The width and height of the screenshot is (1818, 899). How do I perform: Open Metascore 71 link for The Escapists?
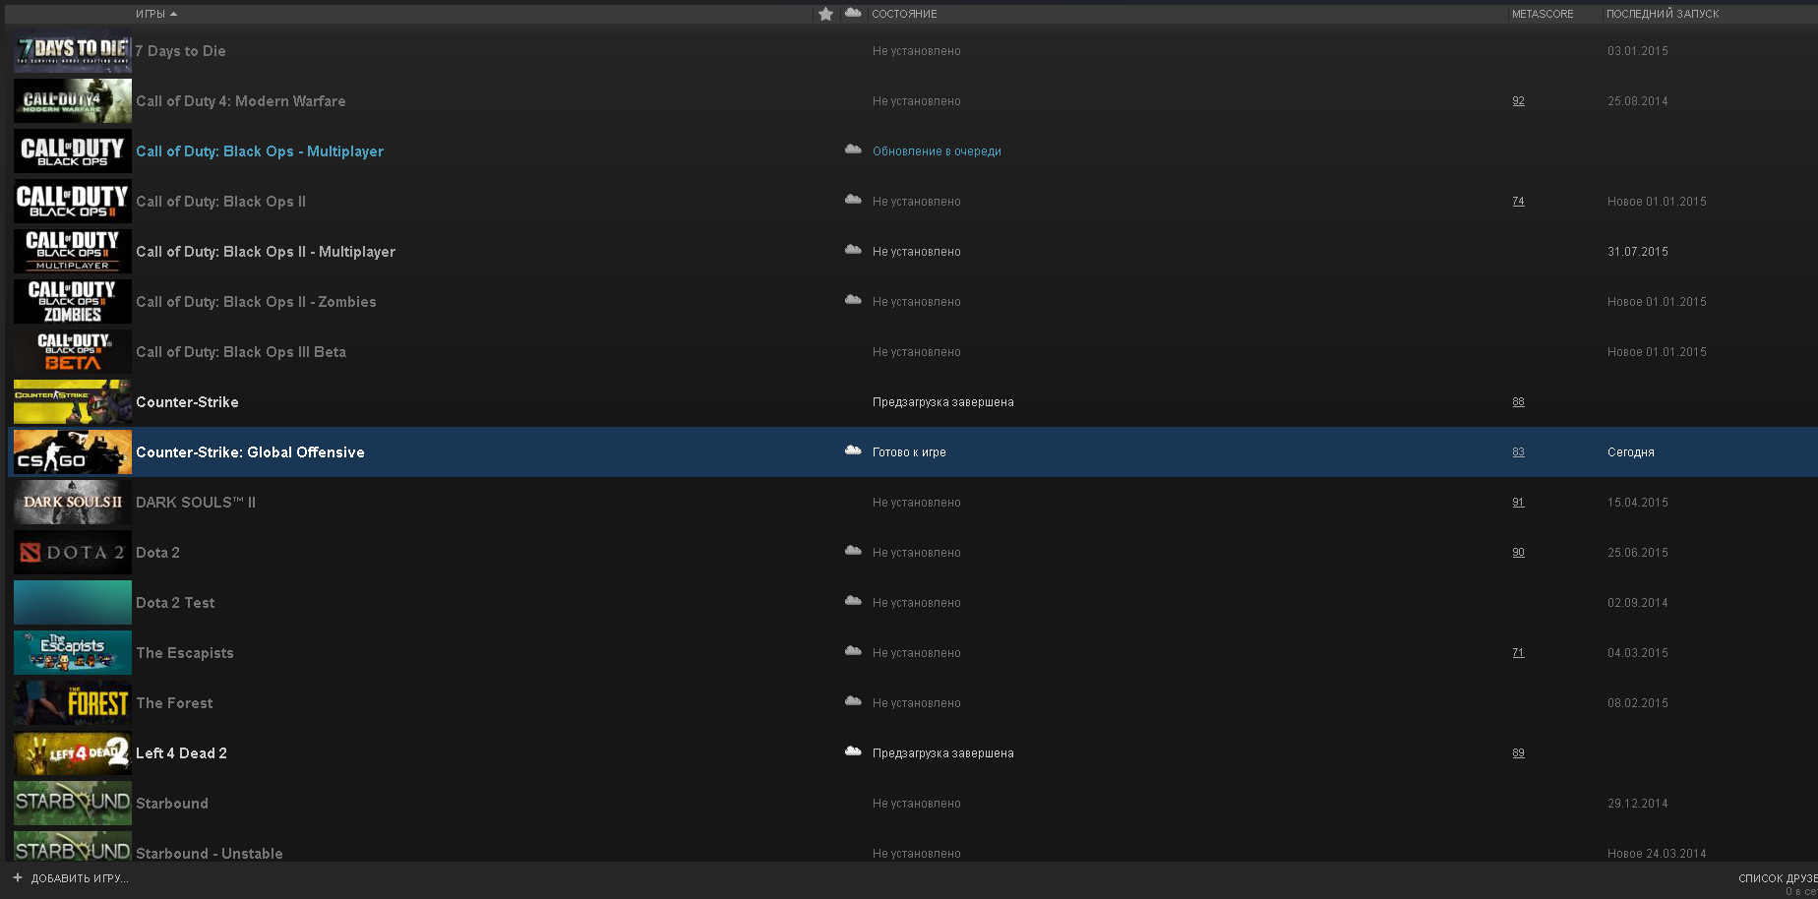pos(1518,653)
